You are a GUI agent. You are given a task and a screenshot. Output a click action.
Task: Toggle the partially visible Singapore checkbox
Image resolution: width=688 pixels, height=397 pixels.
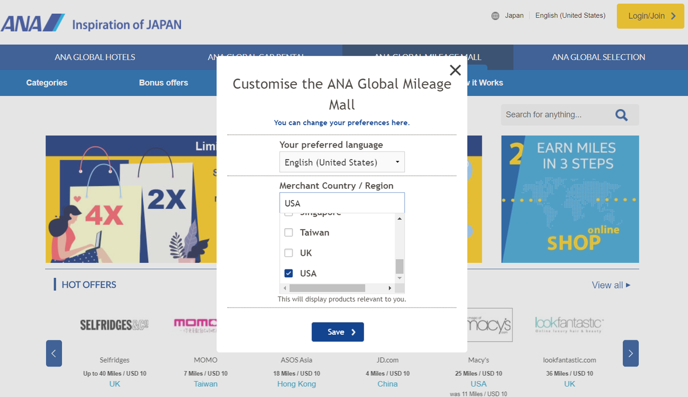[289, 215]
